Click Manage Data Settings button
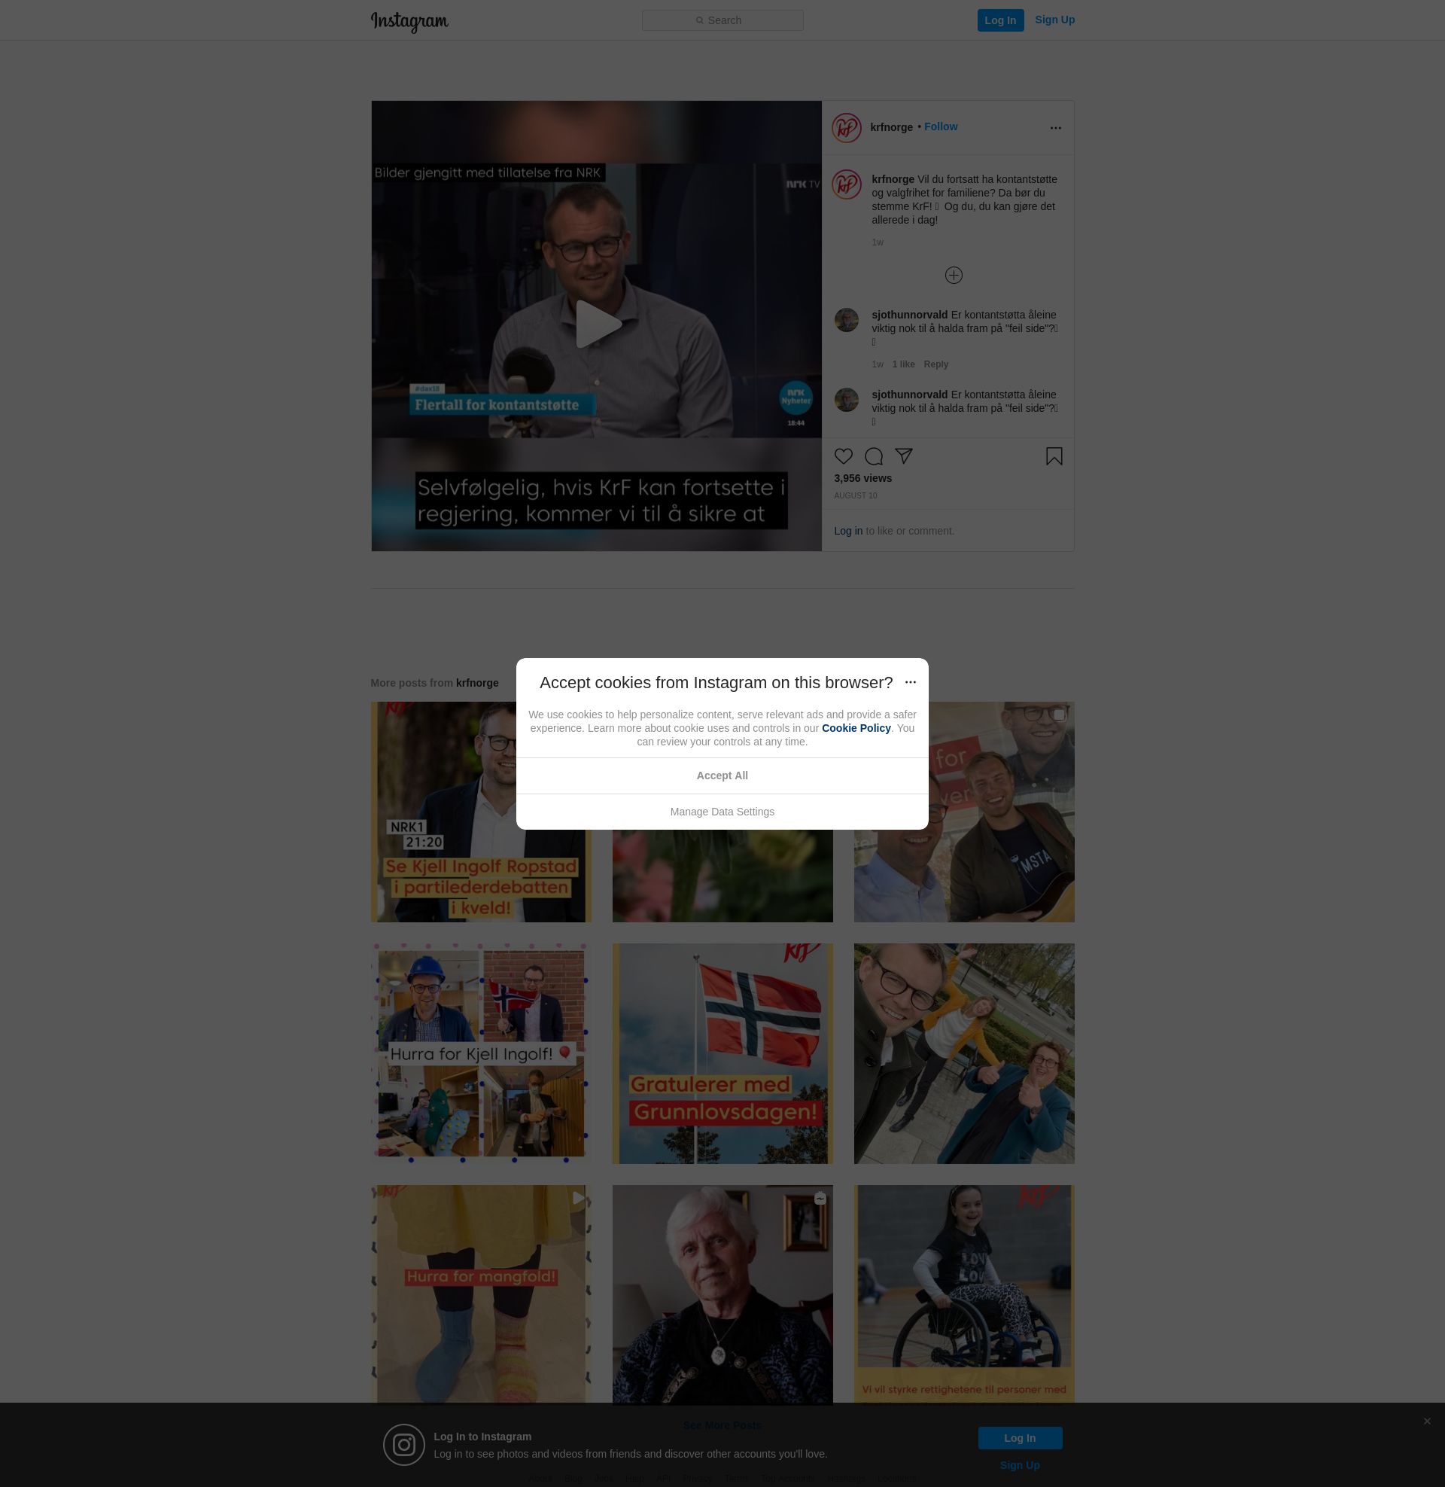 [x=722, y=812]
